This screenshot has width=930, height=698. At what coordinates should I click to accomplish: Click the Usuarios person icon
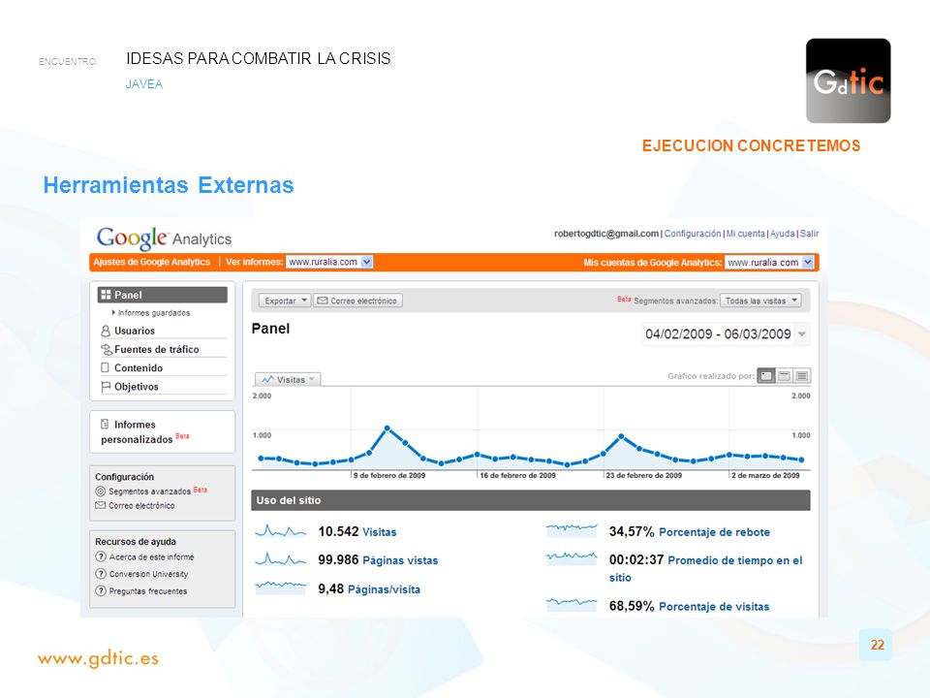(106, 331)
